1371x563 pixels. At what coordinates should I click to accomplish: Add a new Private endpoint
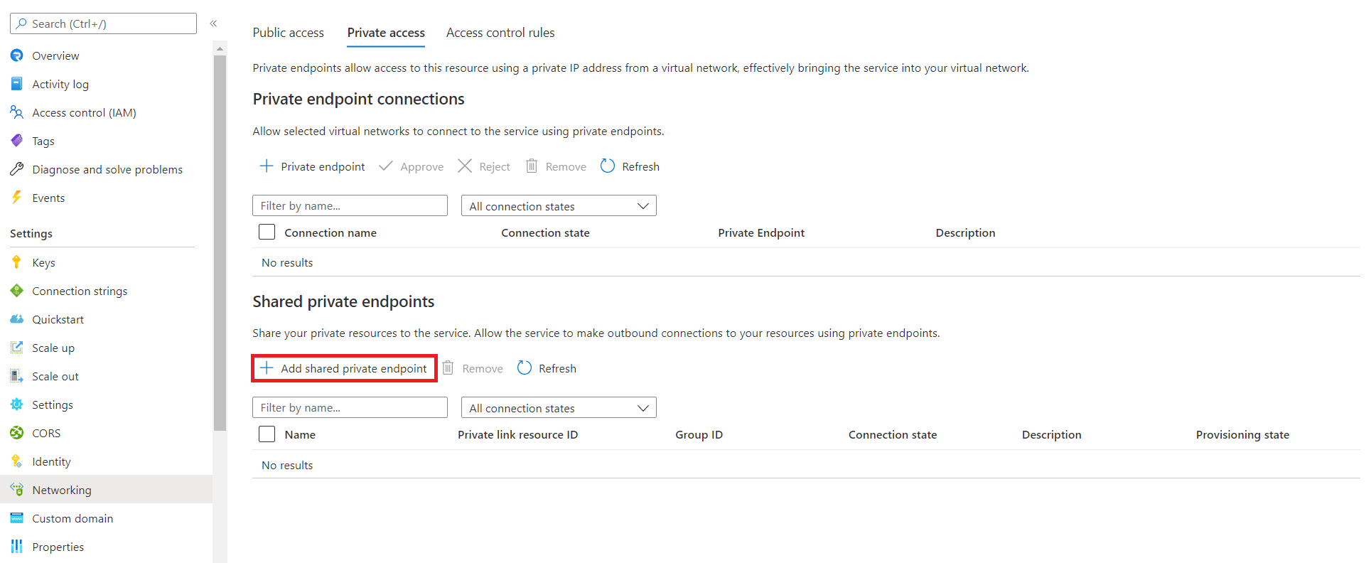(313, 166)
